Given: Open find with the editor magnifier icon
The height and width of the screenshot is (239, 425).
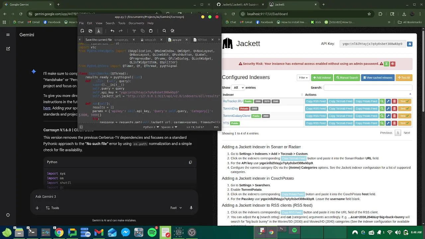Looking at the screenshot, I should pos(164,31).
